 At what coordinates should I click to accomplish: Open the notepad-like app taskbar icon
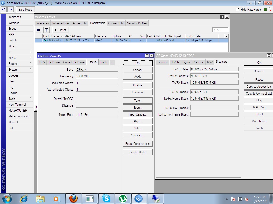pyautogui.click(x=90, y=199)
